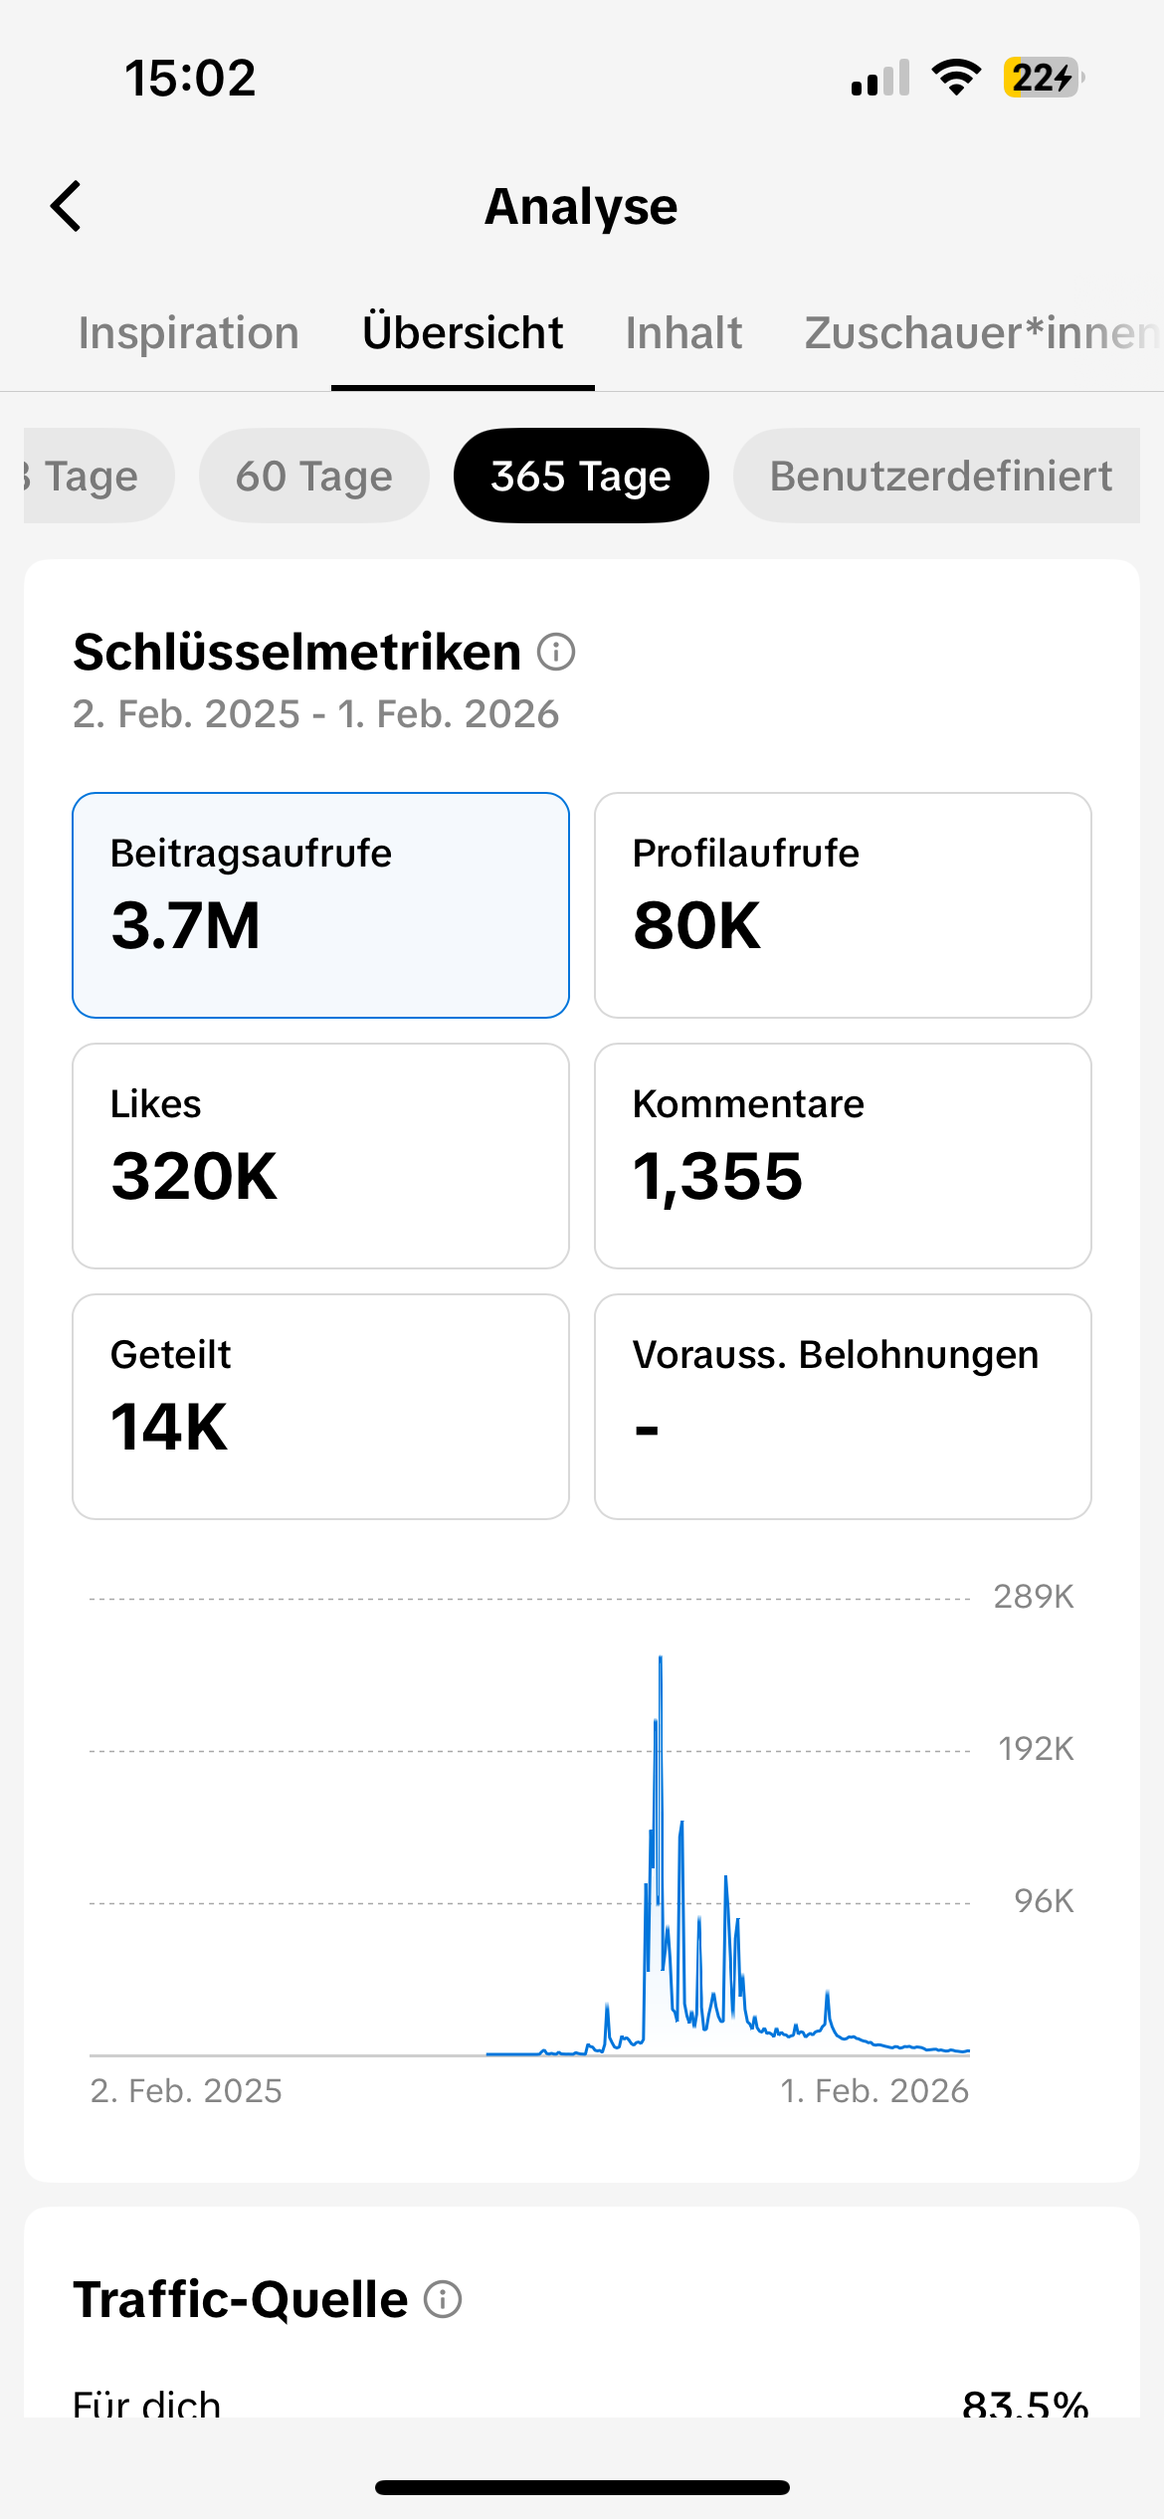Open the Inhalt tab

coord(683,333)
